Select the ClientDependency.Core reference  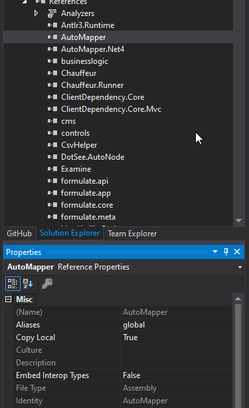coord(103,97)
